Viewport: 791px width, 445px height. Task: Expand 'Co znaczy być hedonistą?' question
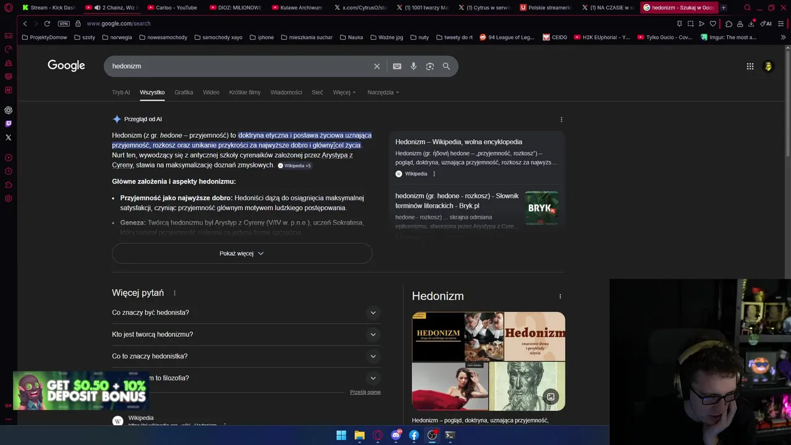[246, 313]
